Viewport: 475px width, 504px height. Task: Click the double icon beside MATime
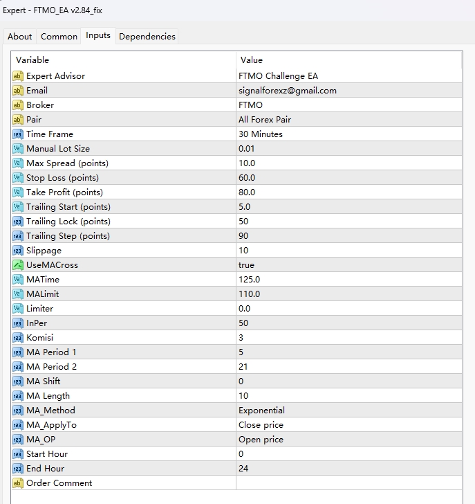click(18, 280)
